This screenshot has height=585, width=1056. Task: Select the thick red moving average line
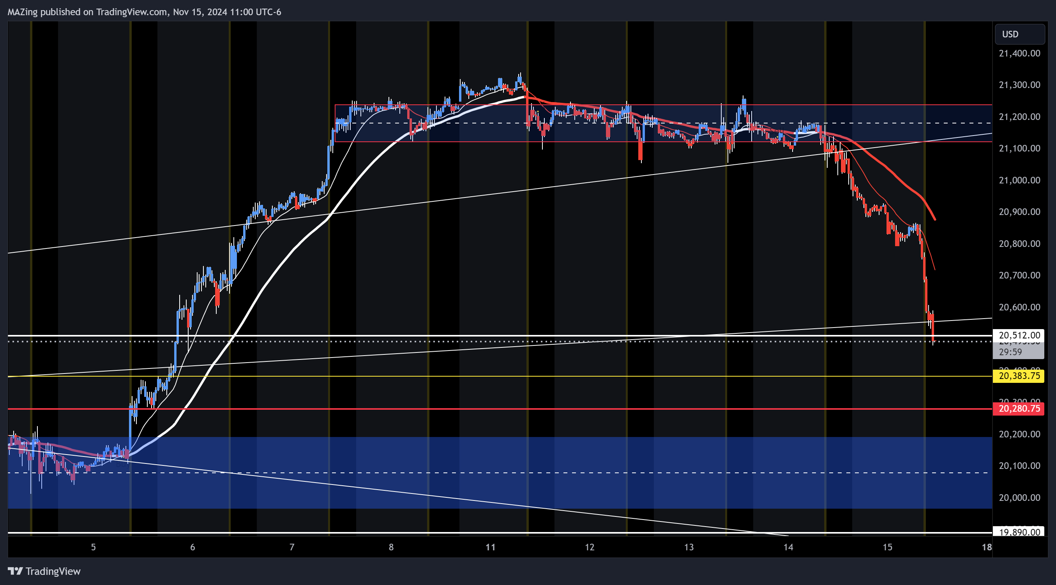pyautogui.click(x=884, y=165)
